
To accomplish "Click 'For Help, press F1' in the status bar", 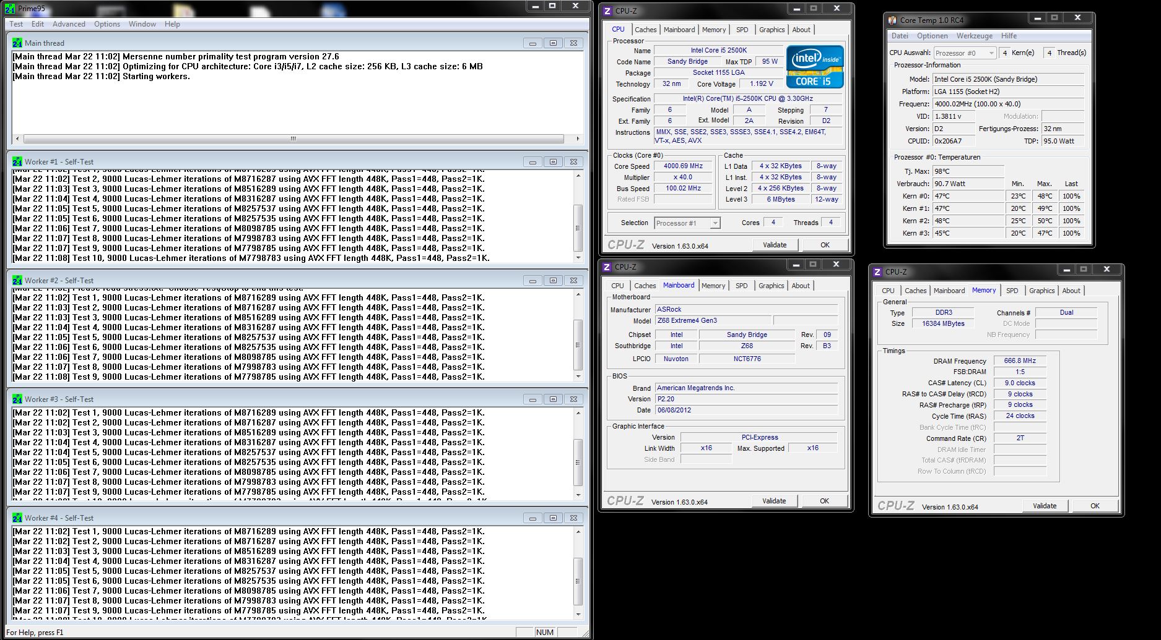I will [35, 633].
